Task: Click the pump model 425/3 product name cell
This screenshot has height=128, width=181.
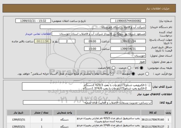Action: (x=108, y=120)
